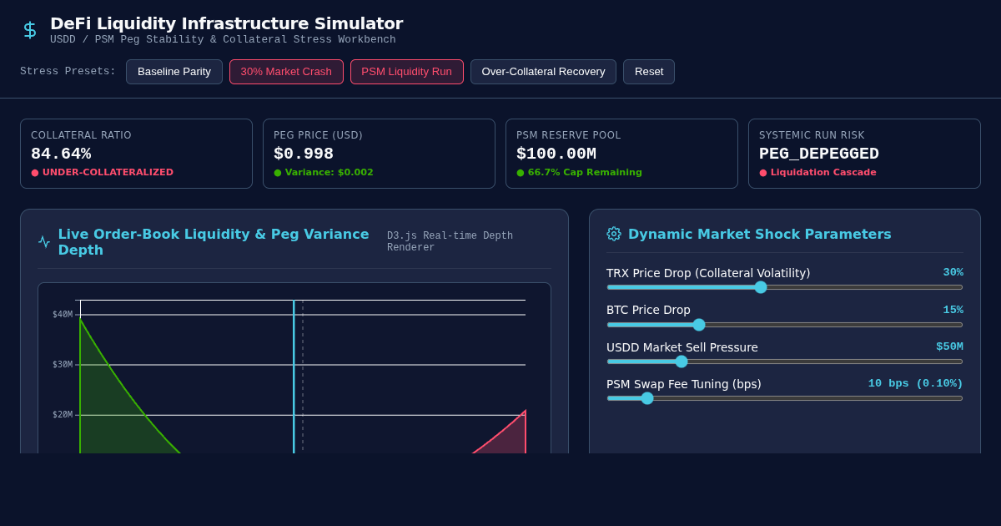Click the cyan vertical peg price line
Viewport: 1001px width, 526px height.
[294, 376]
